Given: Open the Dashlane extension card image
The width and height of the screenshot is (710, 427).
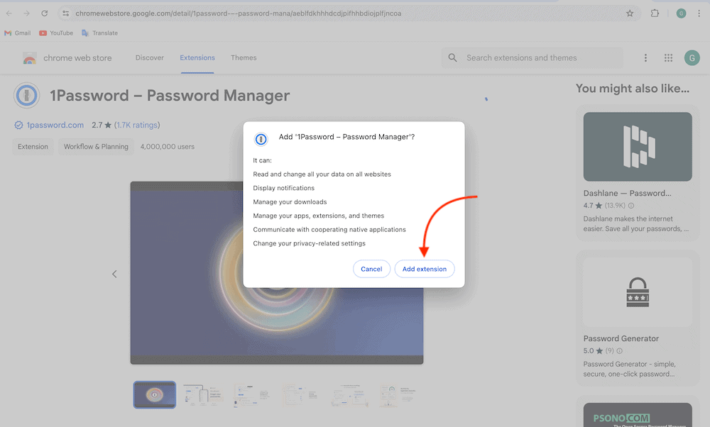Looking at the screenshot, I should (638, 147).
